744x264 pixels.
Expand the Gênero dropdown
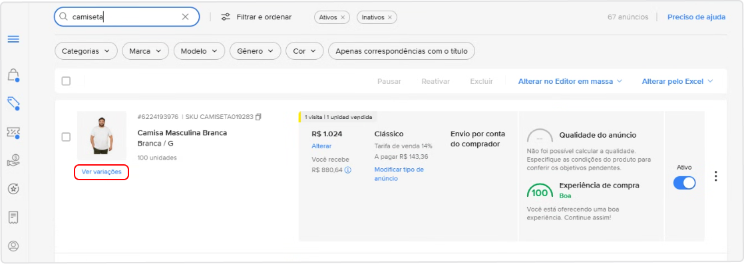coord(256,51)
